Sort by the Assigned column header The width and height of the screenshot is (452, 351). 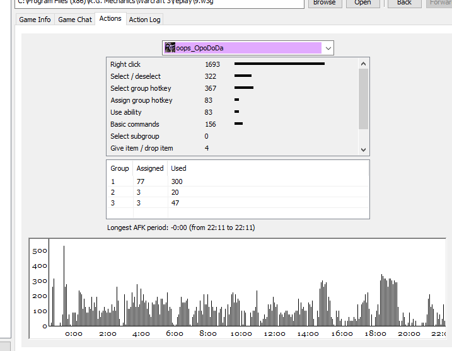click(x=150, y=168)
